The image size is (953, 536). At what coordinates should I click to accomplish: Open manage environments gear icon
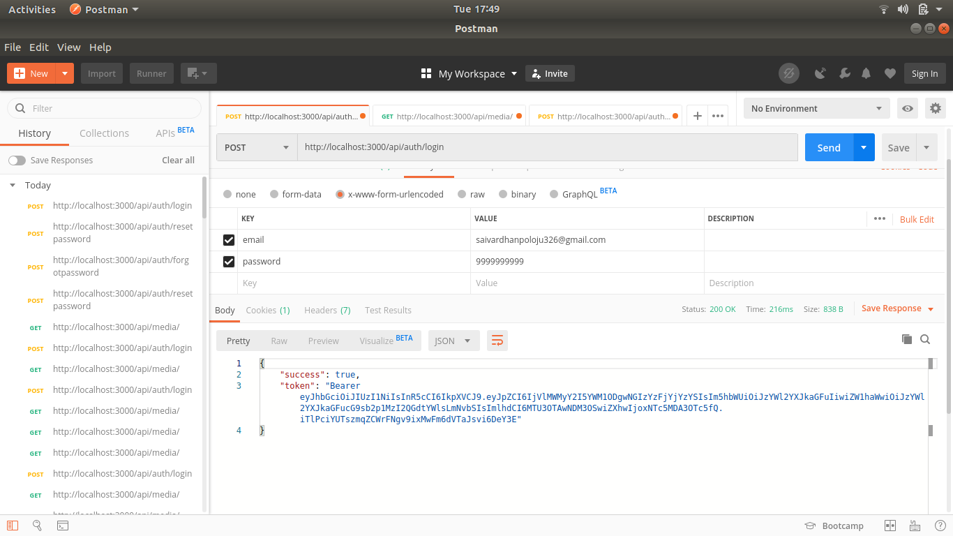tap(936, 108)
